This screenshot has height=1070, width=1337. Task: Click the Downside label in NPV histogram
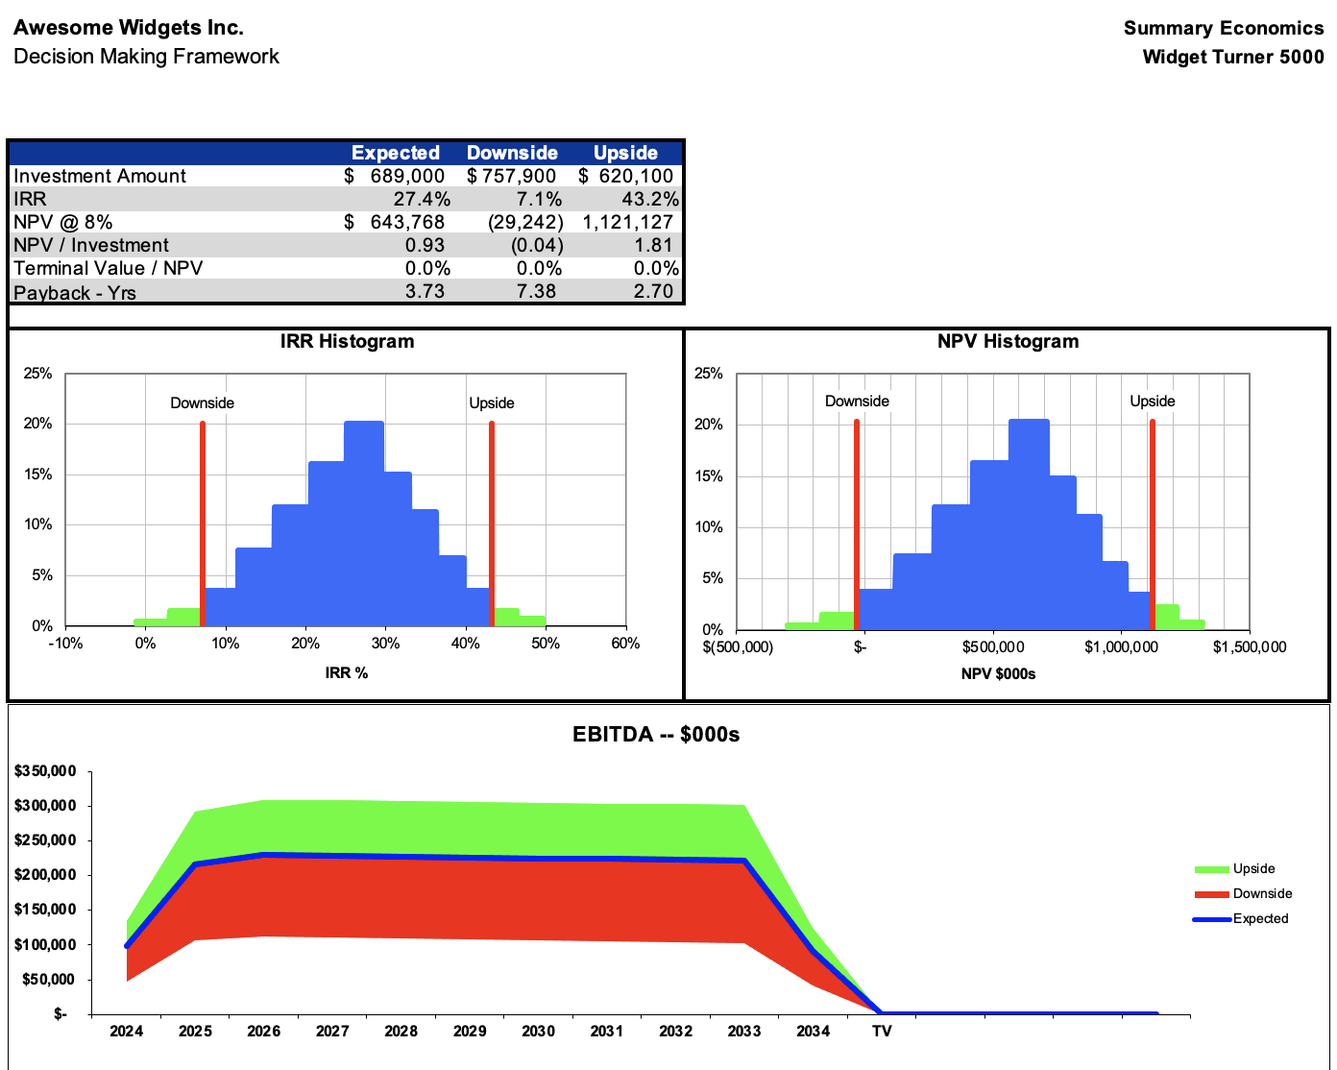[857, 401]
